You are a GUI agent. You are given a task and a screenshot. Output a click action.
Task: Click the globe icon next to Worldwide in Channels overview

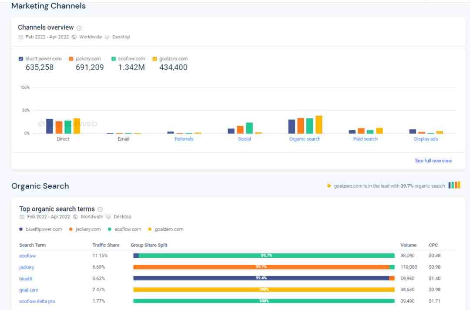point(74,37)
